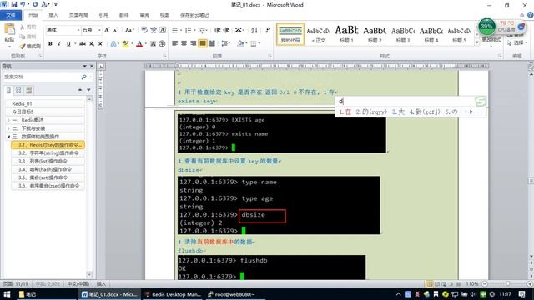The width and height of the screenshot is (534, 300).
Task: Click the text effects glowing A icon
Action: [113, 43]
